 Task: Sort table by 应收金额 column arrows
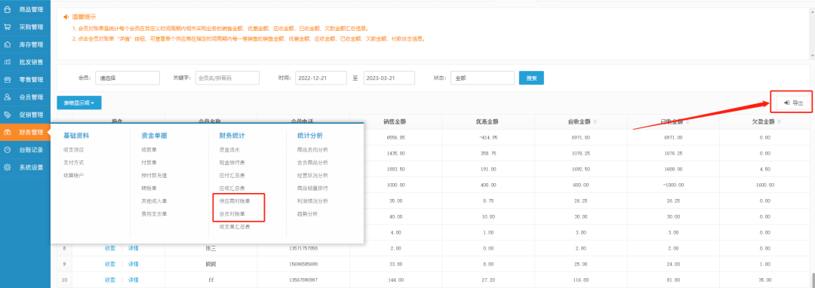click(x=595, y=122)
